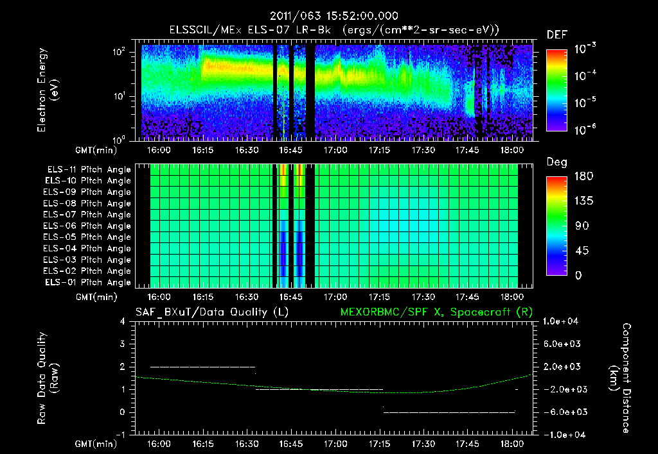This screenshot has height=454, width=658.
Task: Click "GMT(min)" under the pitch angle panel
Action: (x=96, y=298)
